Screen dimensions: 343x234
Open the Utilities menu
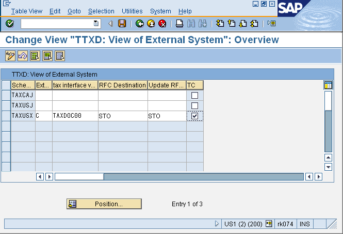coord(132,11)
